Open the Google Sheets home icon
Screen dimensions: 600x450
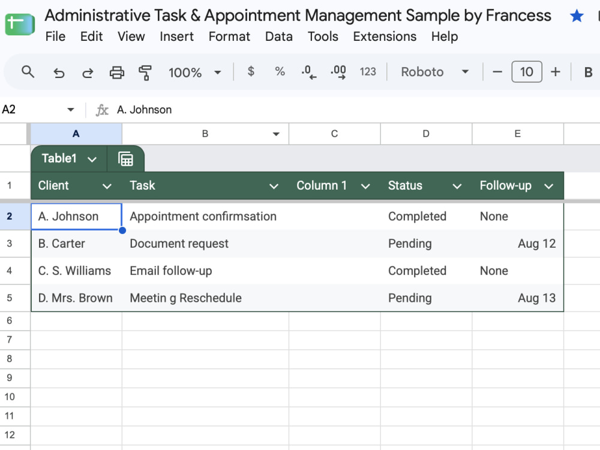point(20,24)
